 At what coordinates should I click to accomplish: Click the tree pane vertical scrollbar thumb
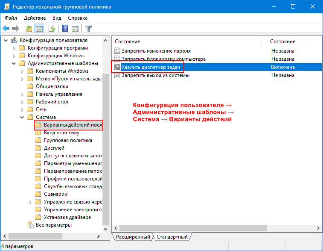106,150
